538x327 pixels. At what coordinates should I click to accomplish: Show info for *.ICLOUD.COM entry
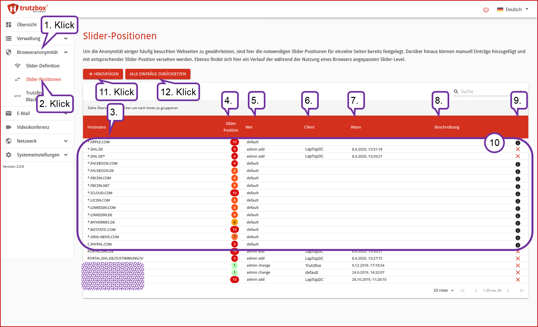pyautogui.click(x=518, y=194)
